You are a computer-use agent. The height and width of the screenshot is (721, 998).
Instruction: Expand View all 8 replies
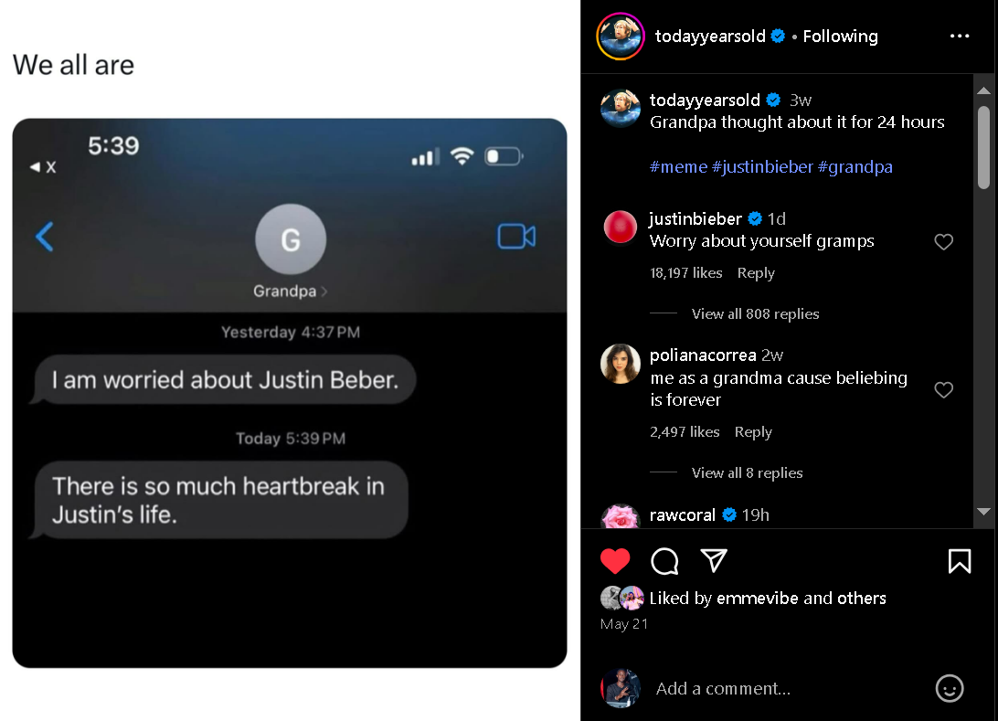pyautogui.click(x=747, y=472)
